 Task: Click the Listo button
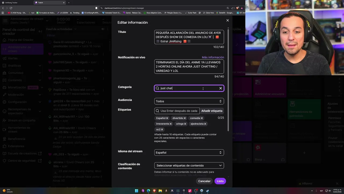click(220, 181)
